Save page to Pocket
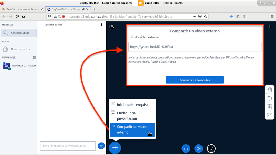Image resolution: width=276 pixels, height=155 pixels. (200, 17)
